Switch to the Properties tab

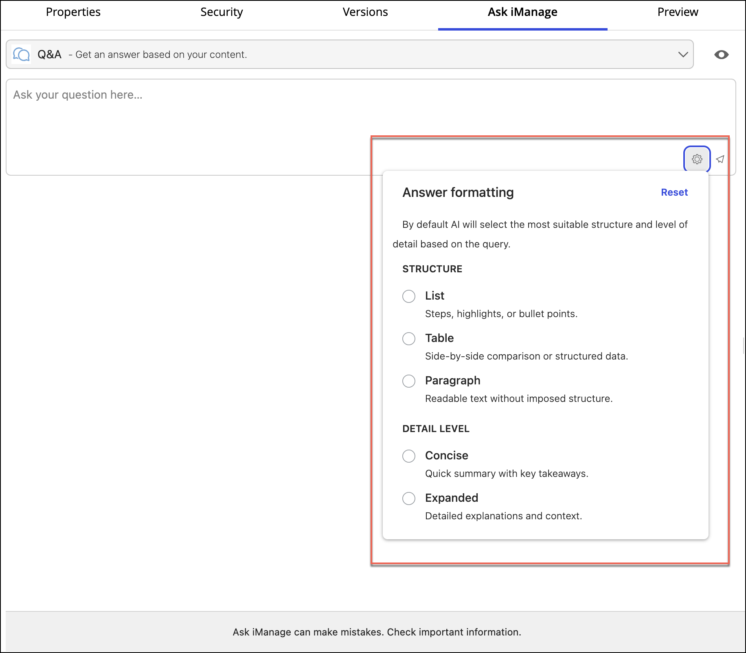coord(73,12)
